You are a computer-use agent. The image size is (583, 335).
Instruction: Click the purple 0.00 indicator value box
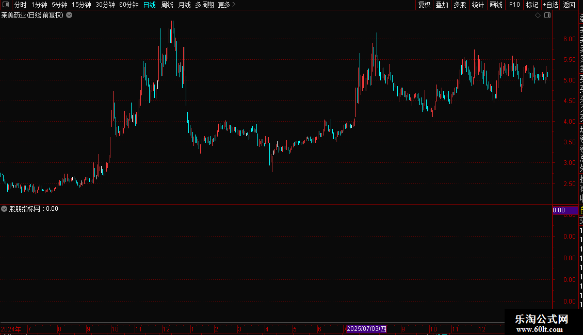(565, 210)
